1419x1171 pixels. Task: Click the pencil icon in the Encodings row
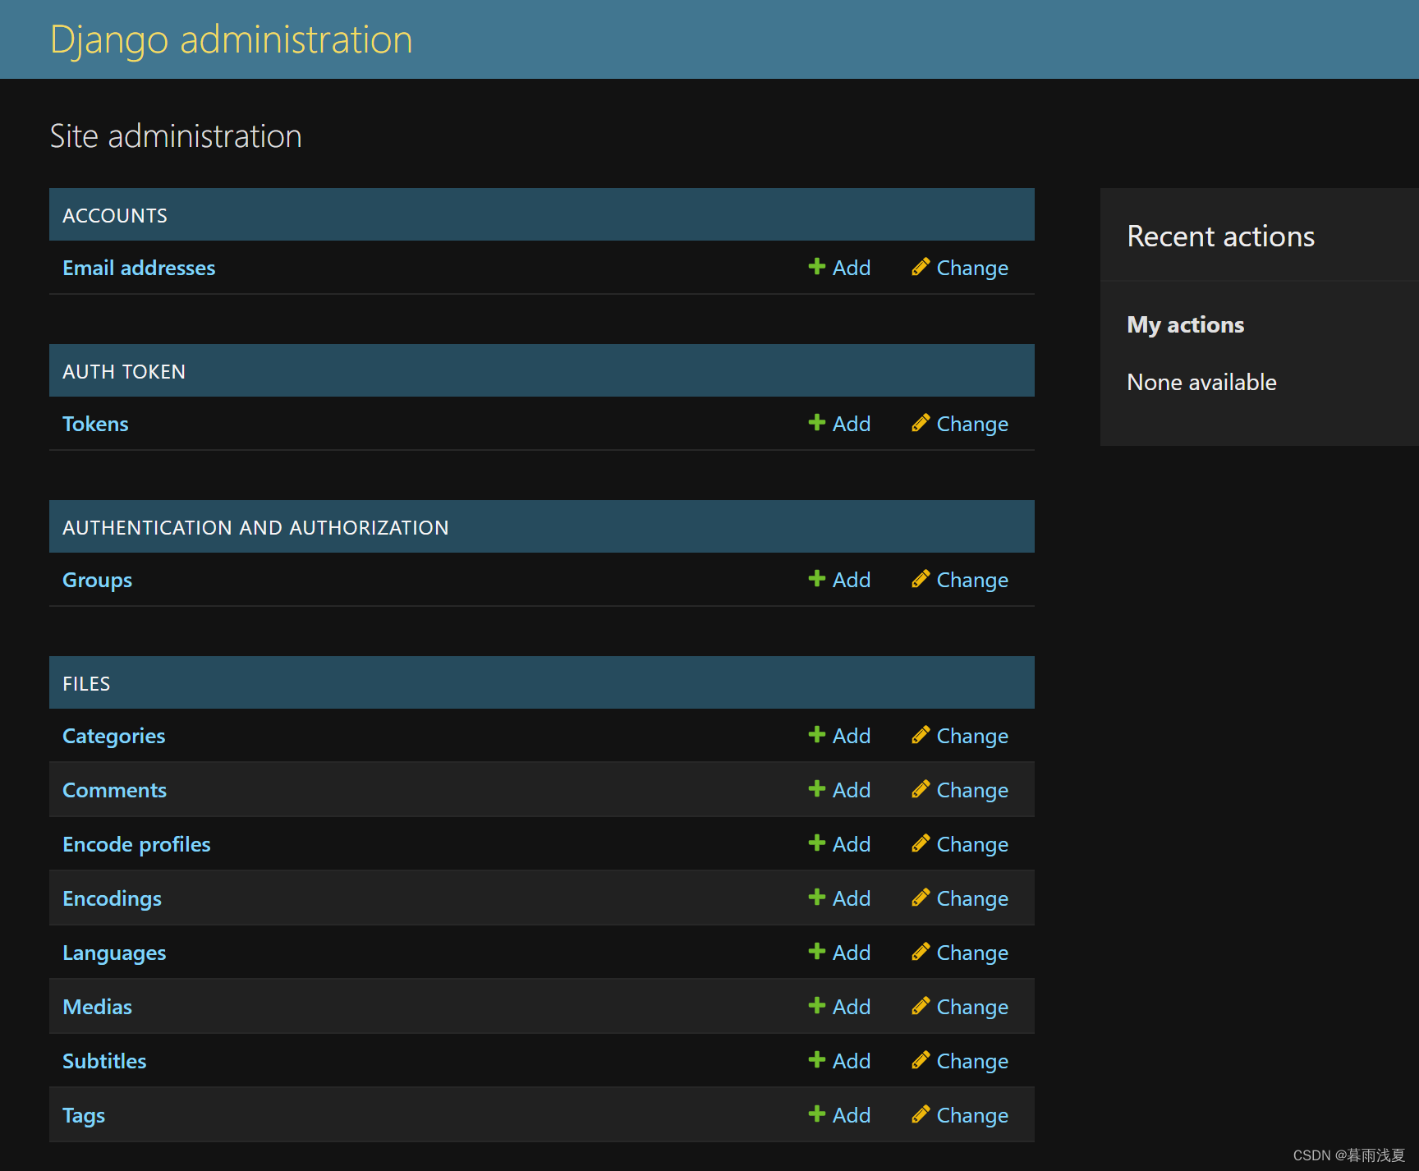point(921,898)
